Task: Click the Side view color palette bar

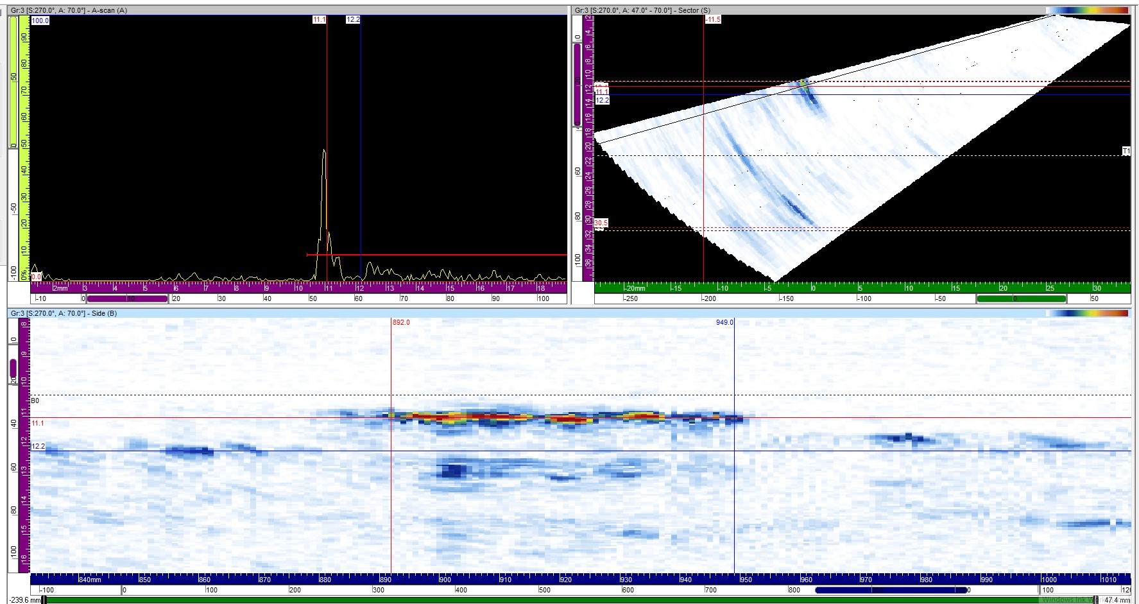Action: [1086, 313]
